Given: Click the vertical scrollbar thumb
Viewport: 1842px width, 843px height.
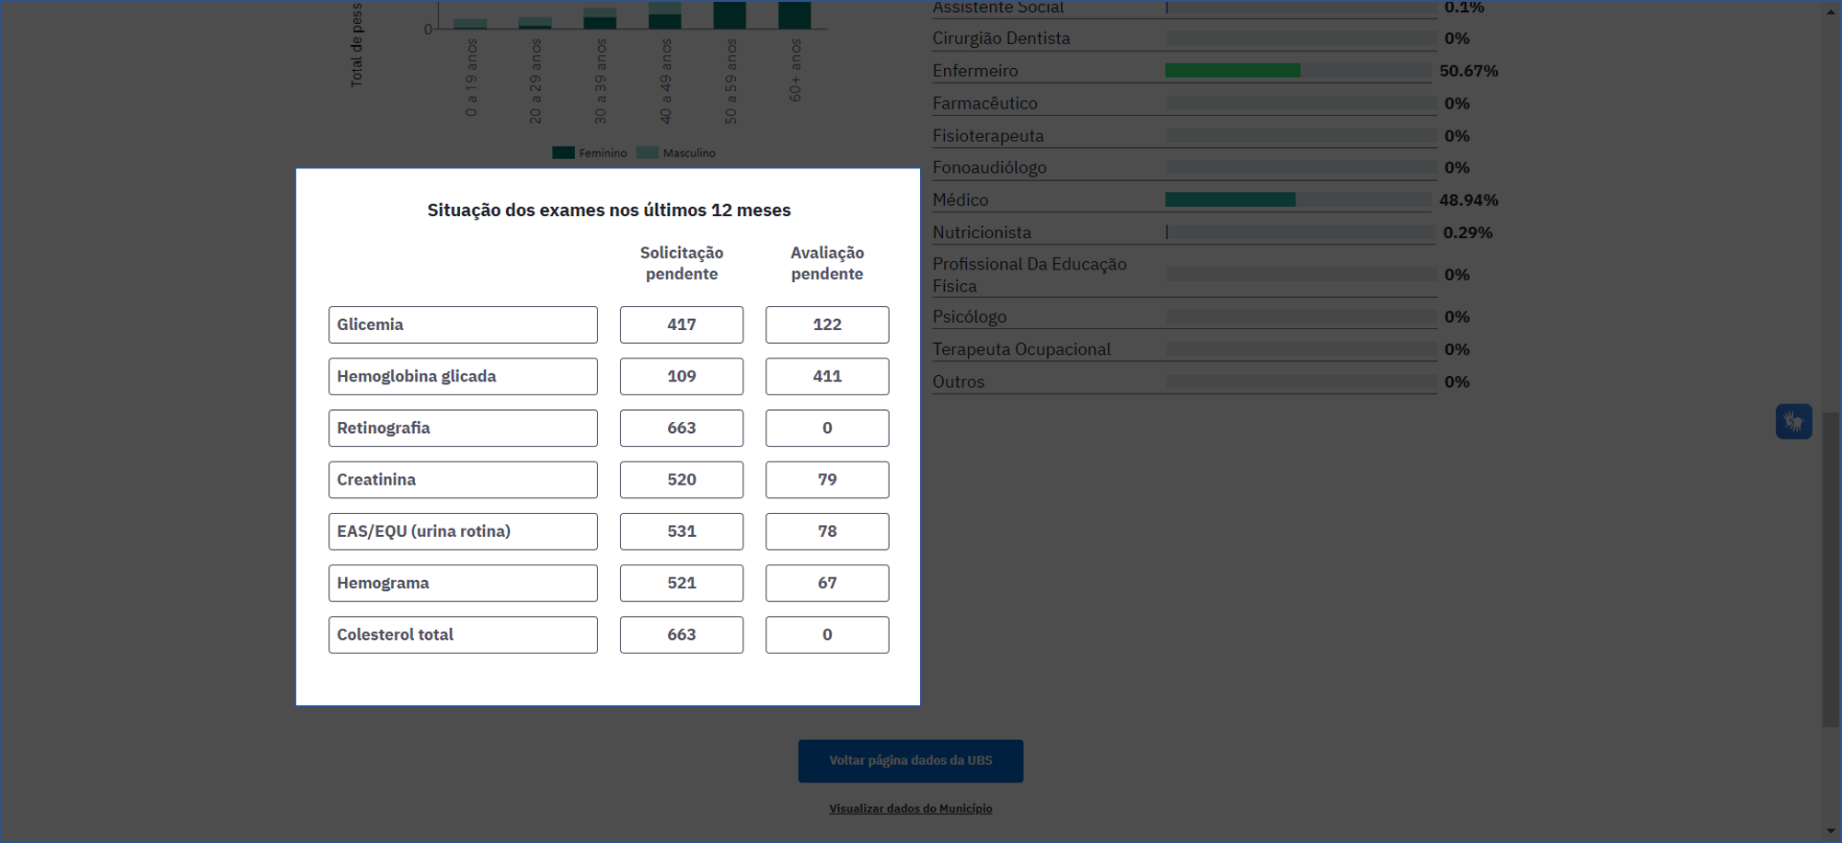Looking at the screenshot, I should [x=1830, y=570].
